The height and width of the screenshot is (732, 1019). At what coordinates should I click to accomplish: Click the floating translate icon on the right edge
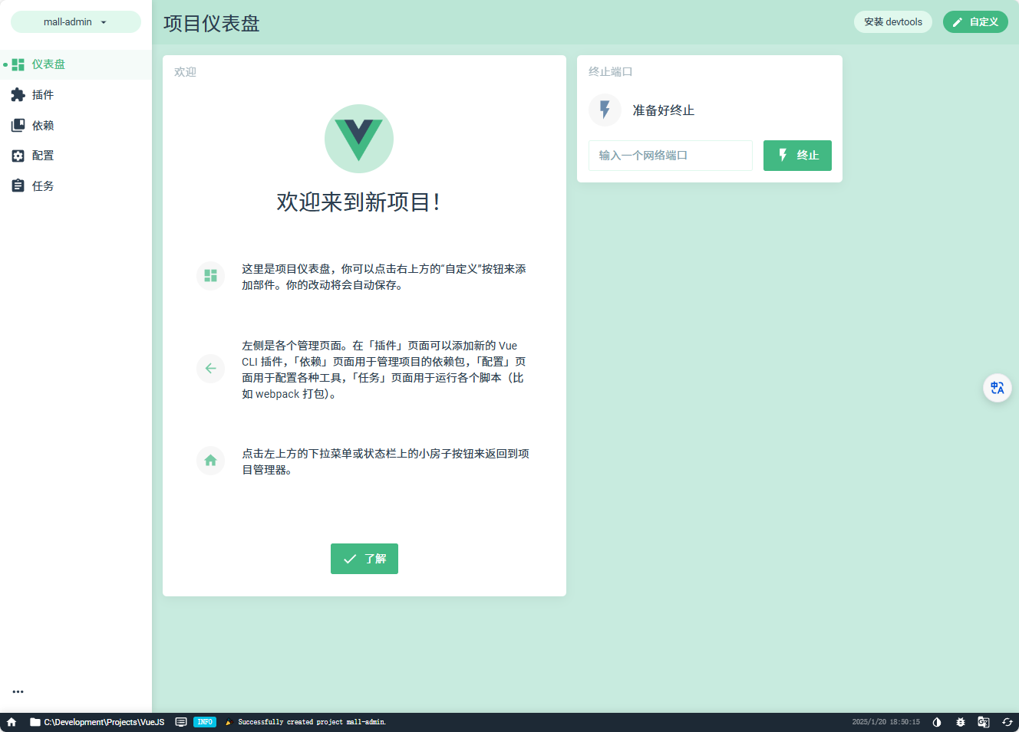tap(998, 388)
